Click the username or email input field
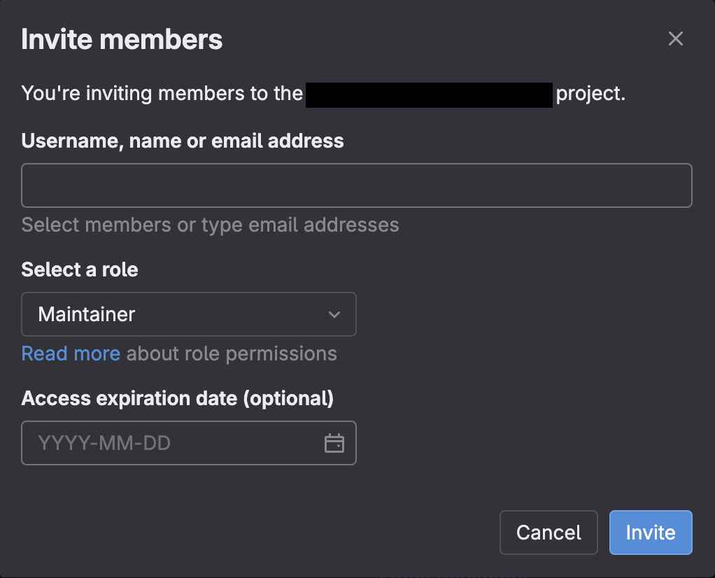715x578 pixels. (x=357, y=185)
